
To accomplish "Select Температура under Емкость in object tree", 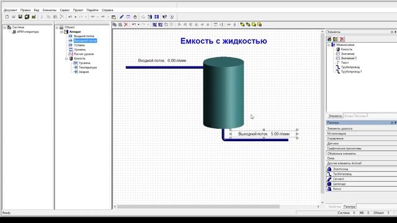I will pyautogui.click(x=87, y=68).
